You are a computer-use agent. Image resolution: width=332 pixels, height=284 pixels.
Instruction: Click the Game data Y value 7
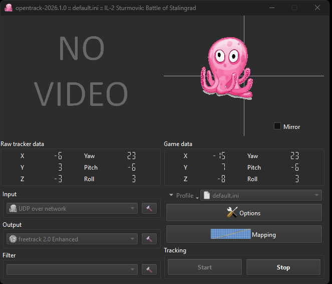pyautogui.click(x=224, y=167)
